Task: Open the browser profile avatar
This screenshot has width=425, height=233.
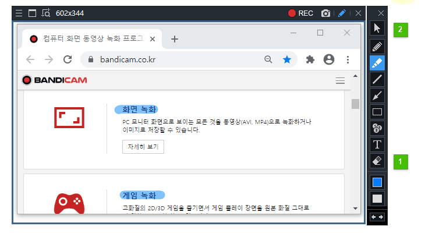Action: pos(329,59)
